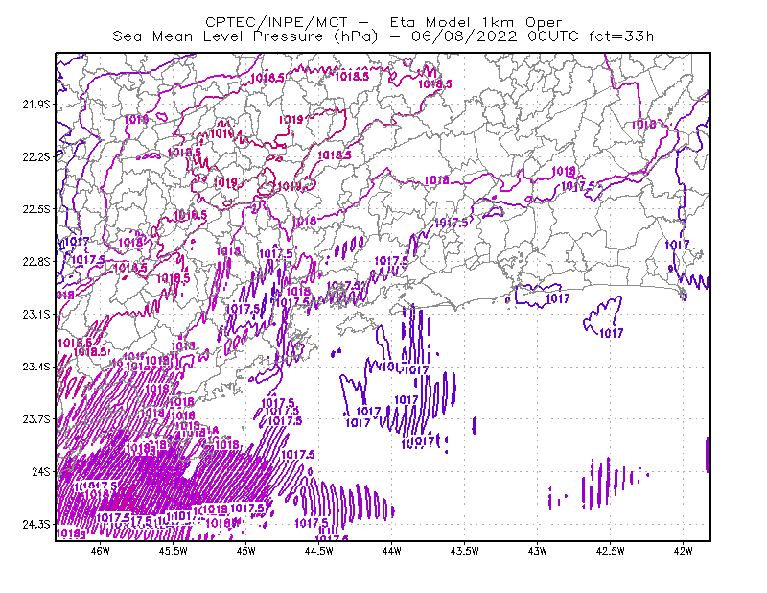Screen dimensions: 767x593
Task: Click the 23.7S latitude axis label
Action: coord(36,419)
